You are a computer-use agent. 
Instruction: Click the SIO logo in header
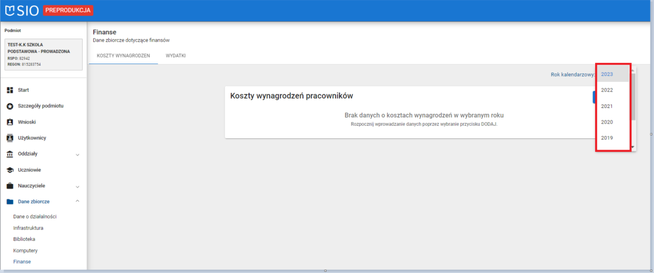click(22, 10)
